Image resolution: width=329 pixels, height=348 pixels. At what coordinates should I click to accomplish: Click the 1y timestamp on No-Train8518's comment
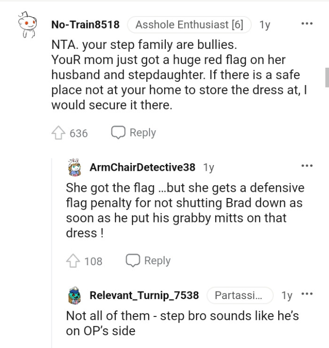pos(265,24)
